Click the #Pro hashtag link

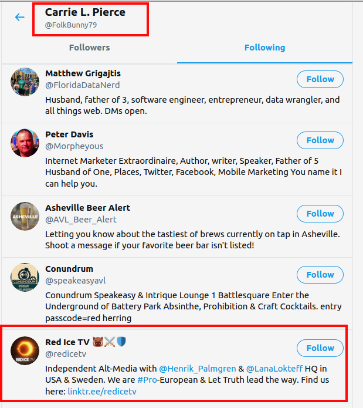click(147, 379)
